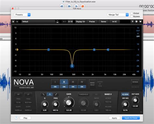Image resolution: width=154 pixels, height=124 pixels.
Task: Click the high-pass handle at the graph's left edge
Action: click(18, 50)
